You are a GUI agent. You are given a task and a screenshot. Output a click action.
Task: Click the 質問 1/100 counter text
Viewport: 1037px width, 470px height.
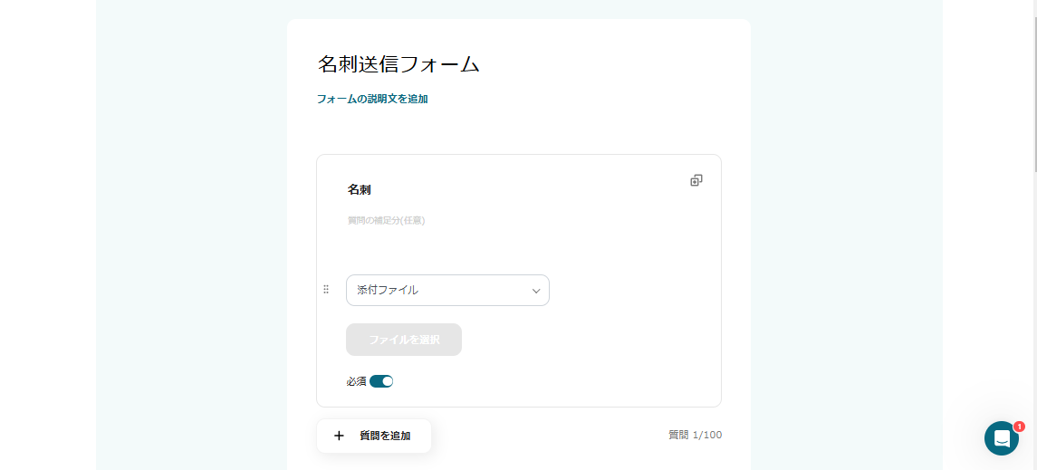click(695, 435)
